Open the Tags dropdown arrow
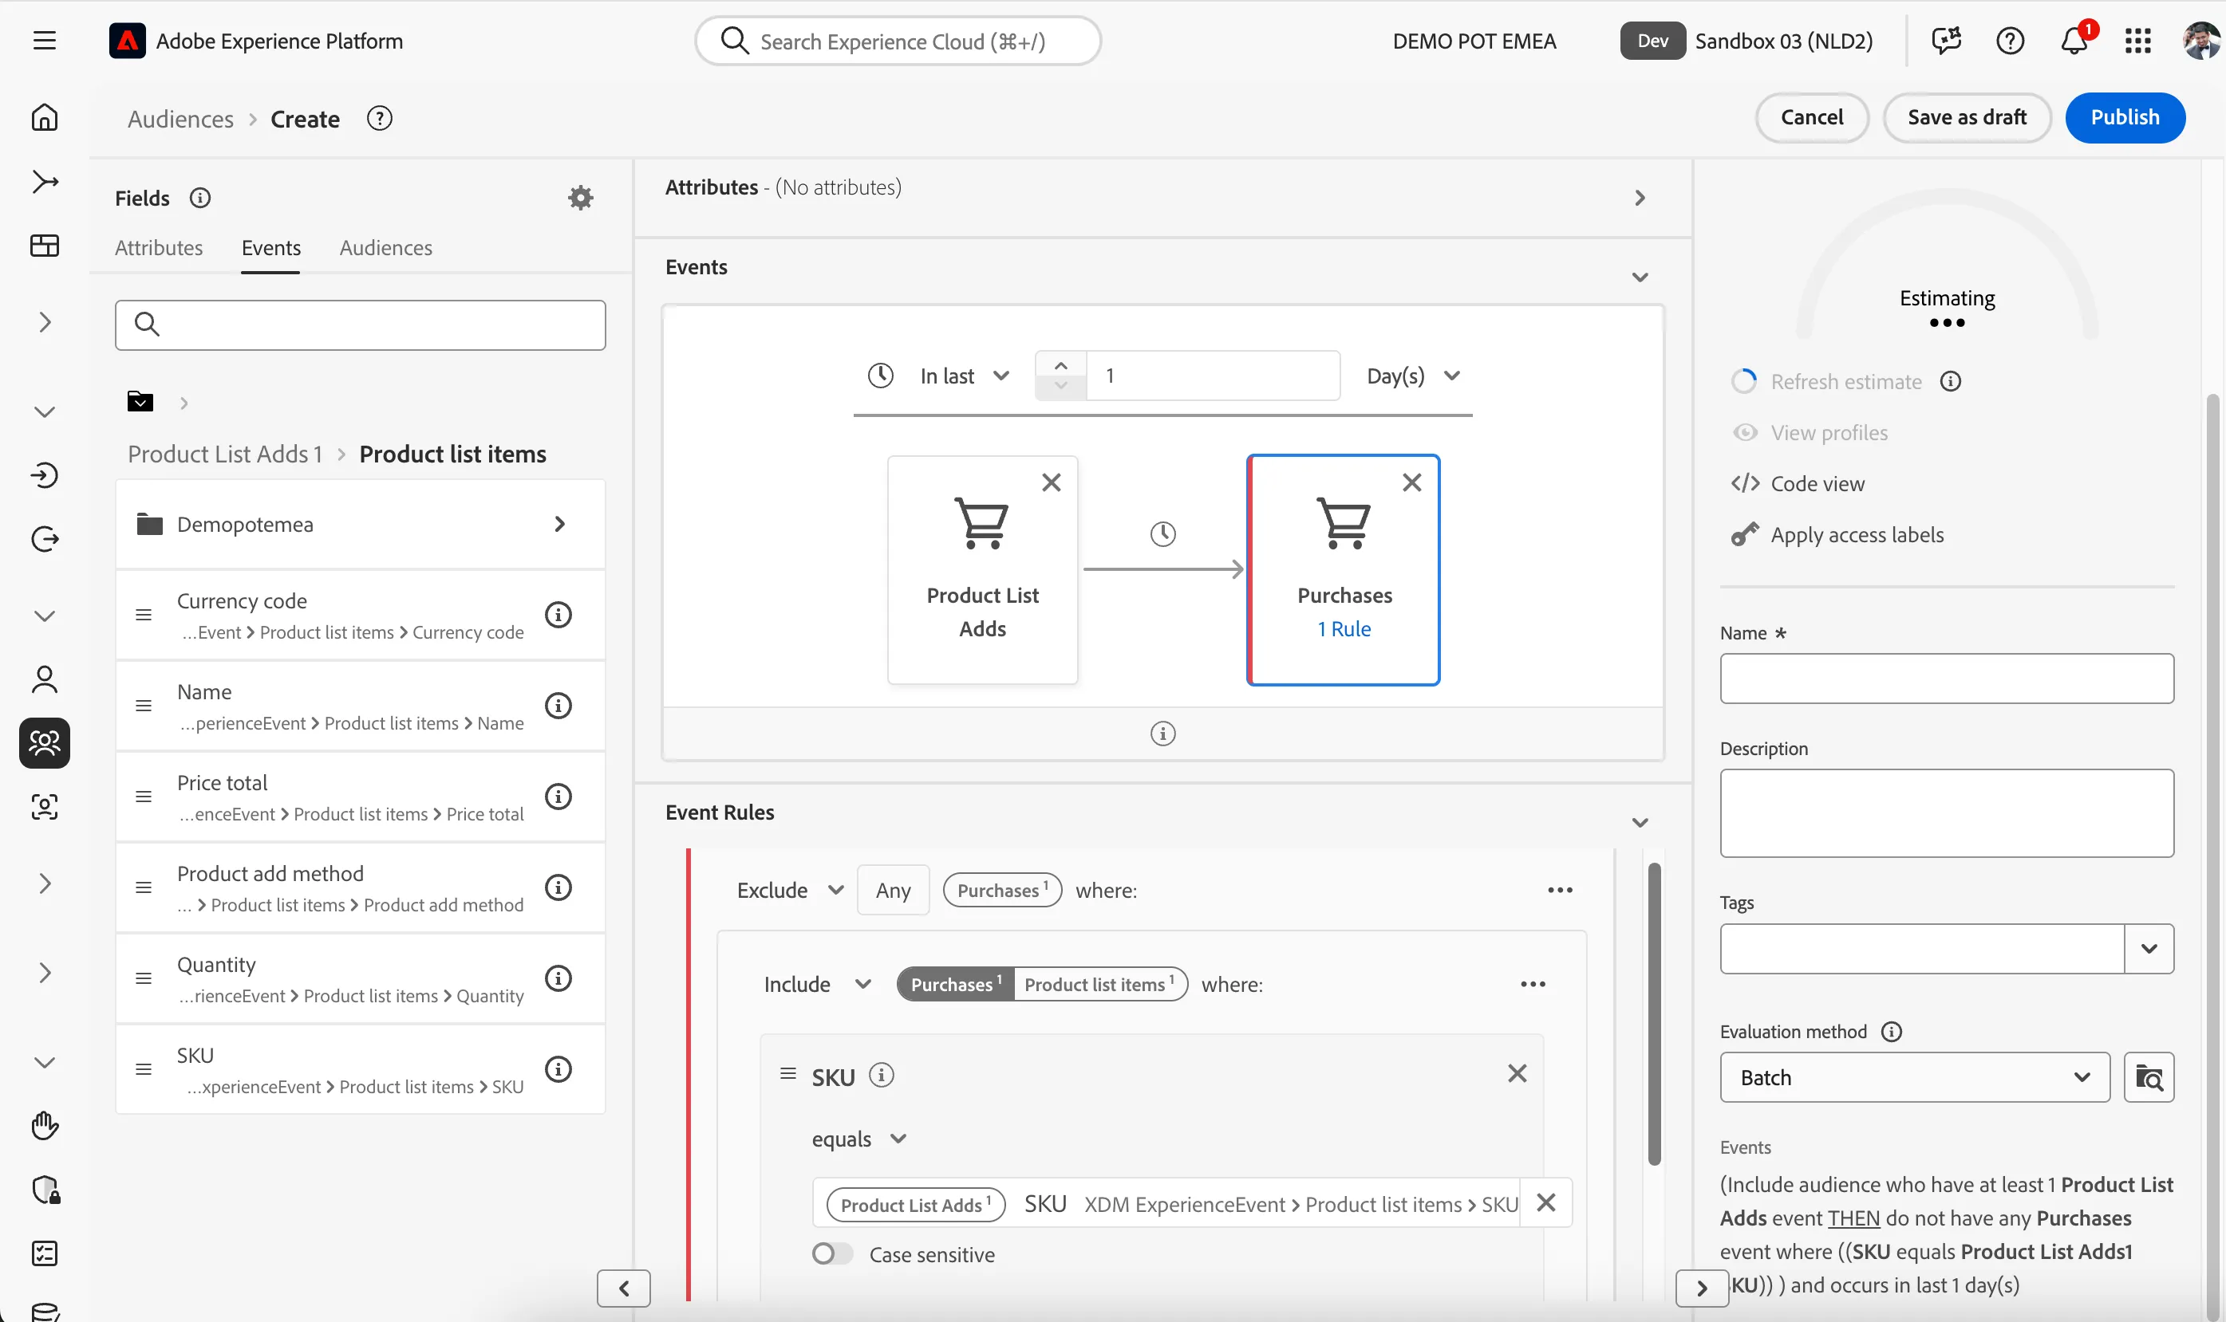Image resolution: width=2226 pixels, height=1322 pixels. point(2149,949)
